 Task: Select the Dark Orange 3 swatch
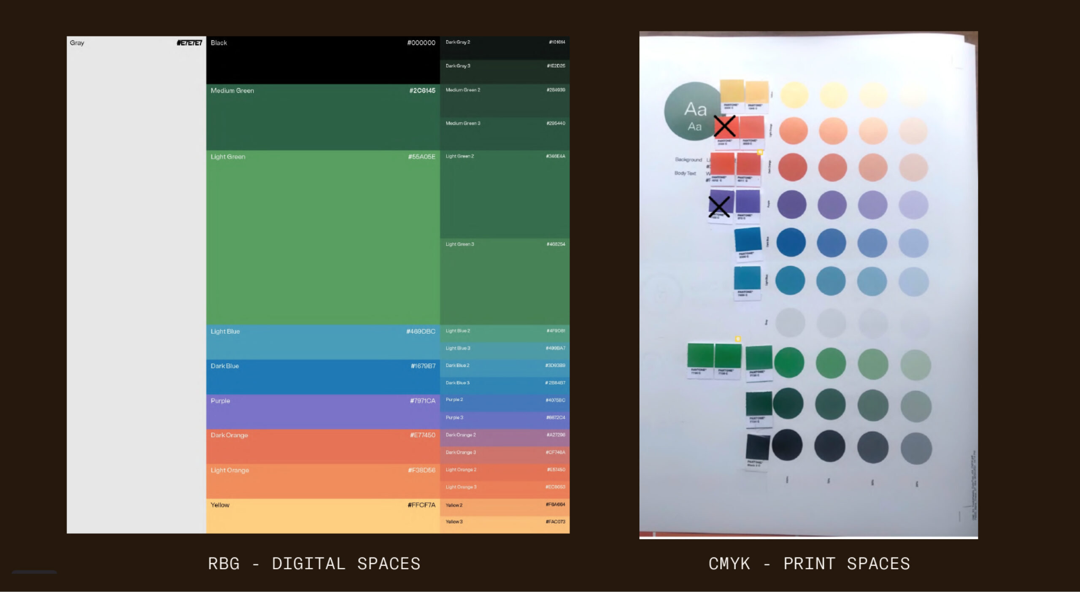(x=505, y=455)
